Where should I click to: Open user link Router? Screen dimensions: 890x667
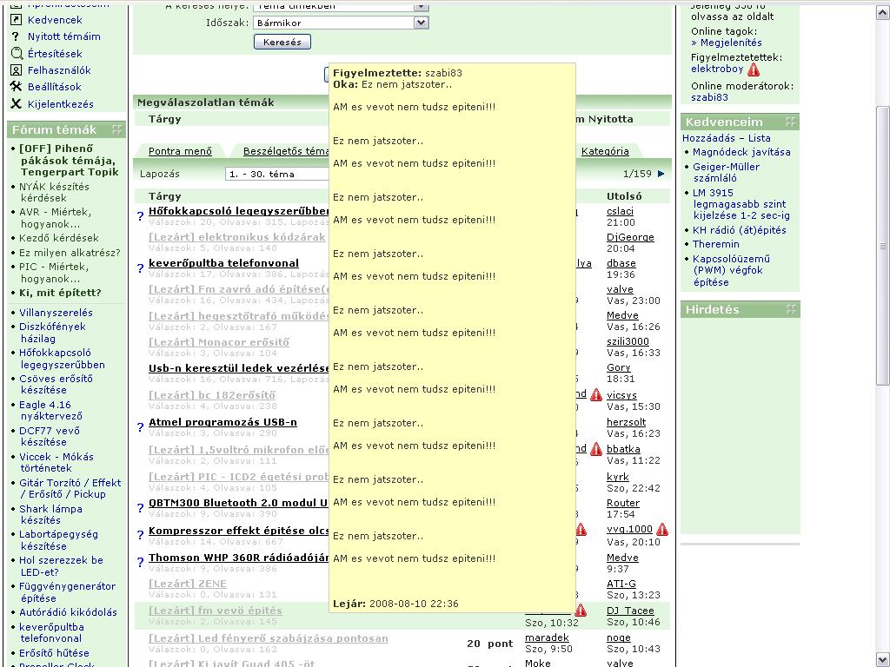coord(622,503)
